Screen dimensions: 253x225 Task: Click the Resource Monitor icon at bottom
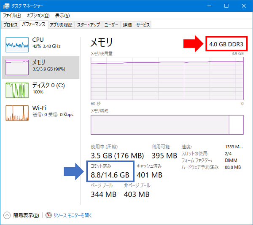[x=48, y=215]
